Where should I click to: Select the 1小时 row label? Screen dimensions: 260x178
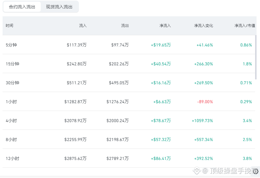coord(11,102)
